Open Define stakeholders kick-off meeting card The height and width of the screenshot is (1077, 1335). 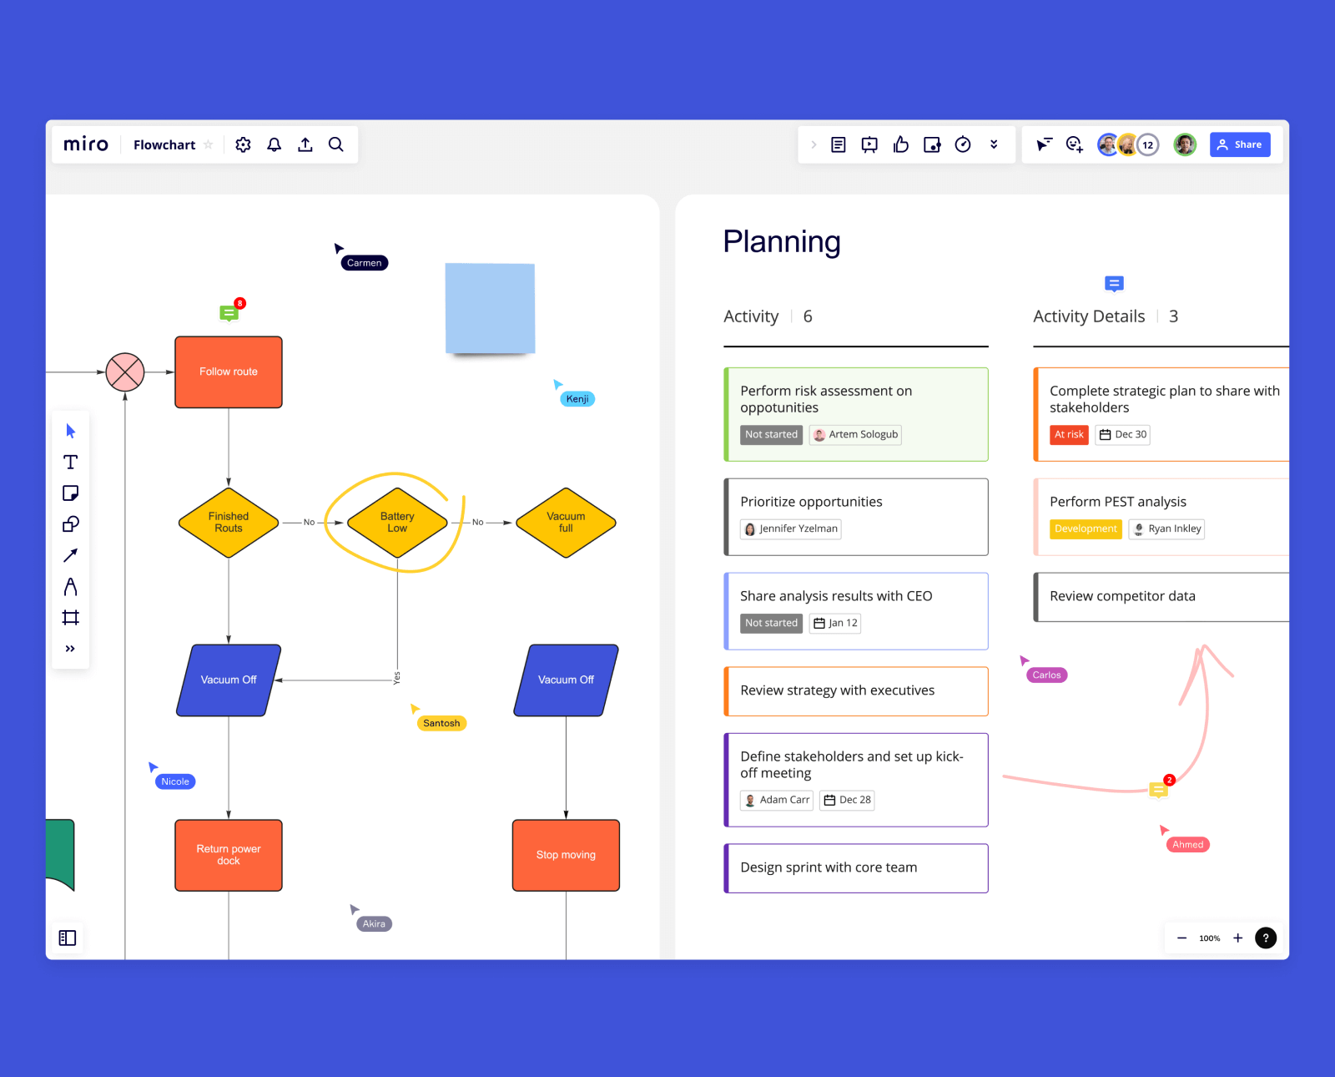pos(856,780)
